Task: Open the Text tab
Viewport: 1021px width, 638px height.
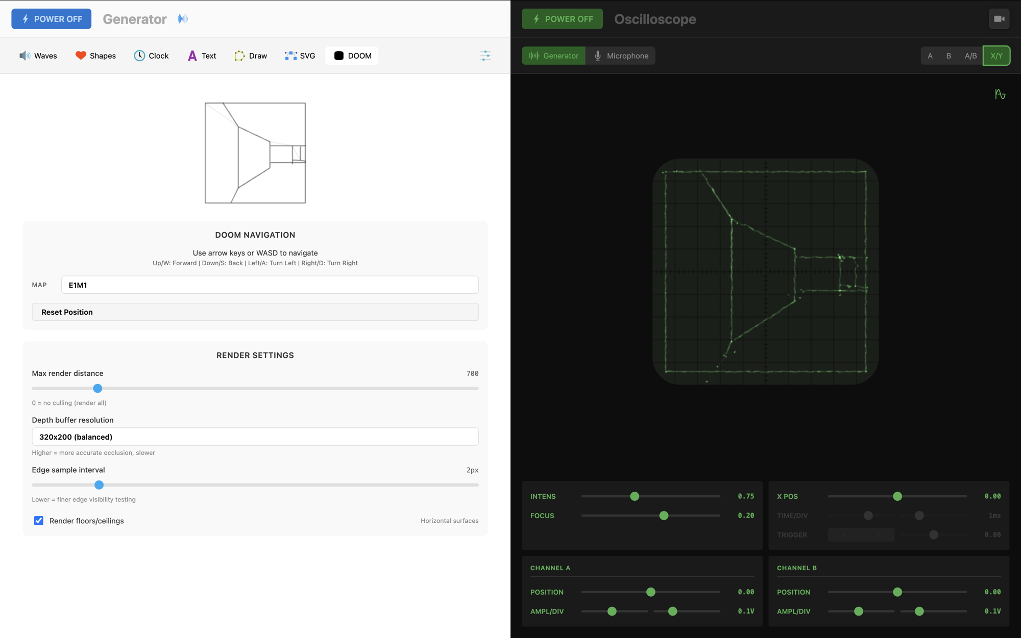Action: (x=202, y=56)
